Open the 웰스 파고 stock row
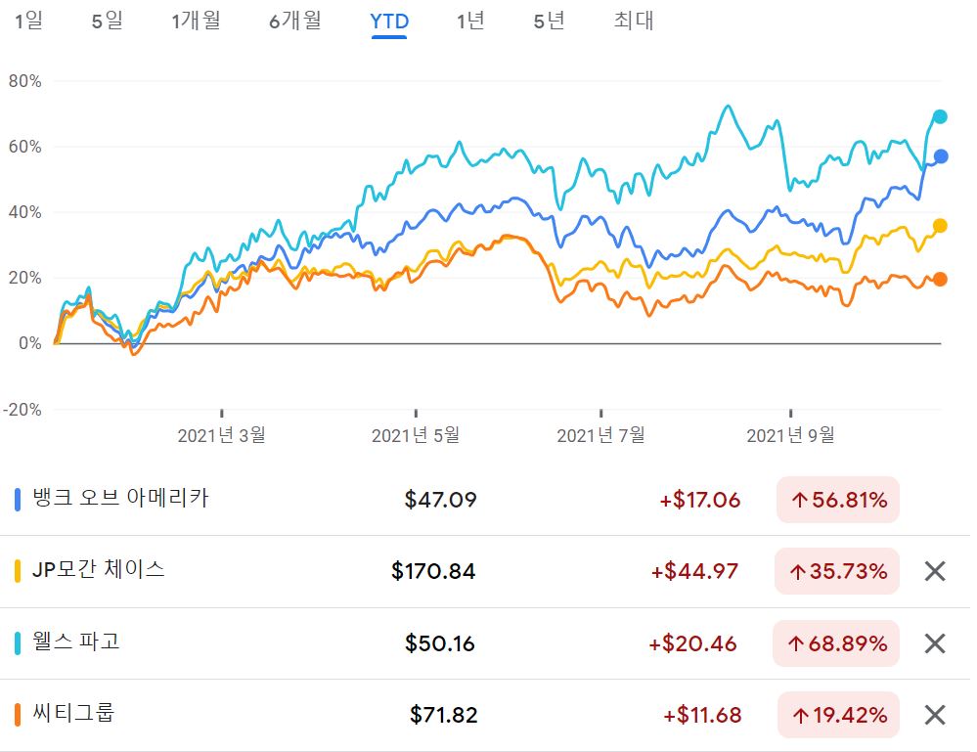This screenshot has height=752, width=977. (x=485, y=643)
